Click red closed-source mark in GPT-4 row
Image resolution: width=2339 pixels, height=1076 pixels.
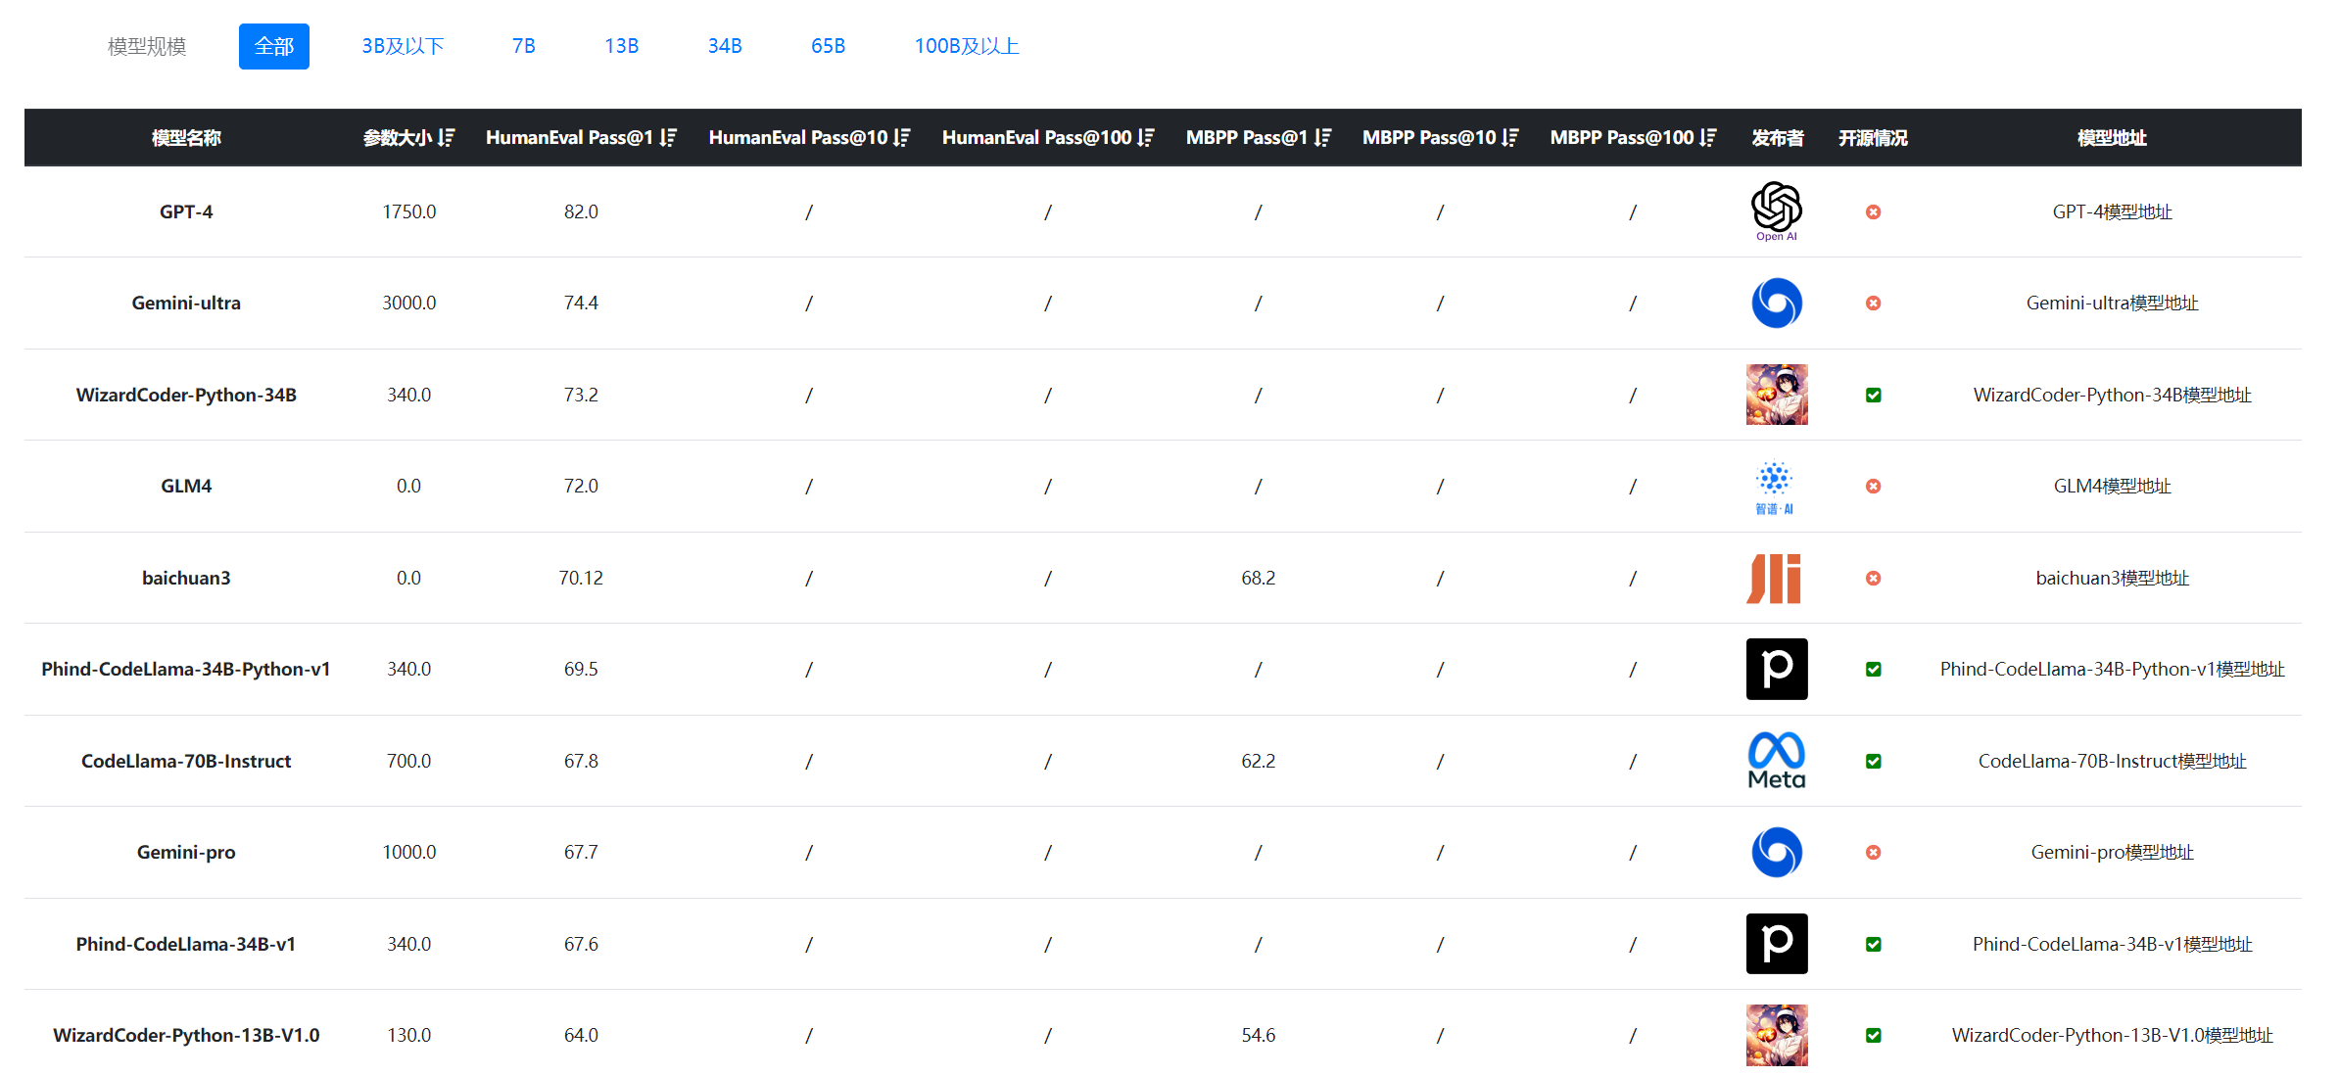tap(1873, 211)
